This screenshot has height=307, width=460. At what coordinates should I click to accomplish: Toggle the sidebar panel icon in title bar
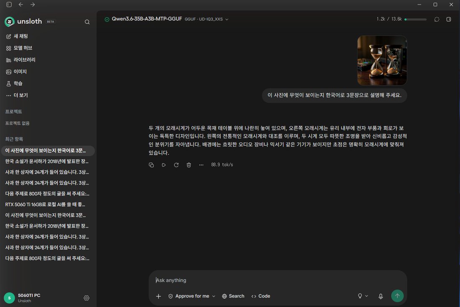click(x=9, y=5)
